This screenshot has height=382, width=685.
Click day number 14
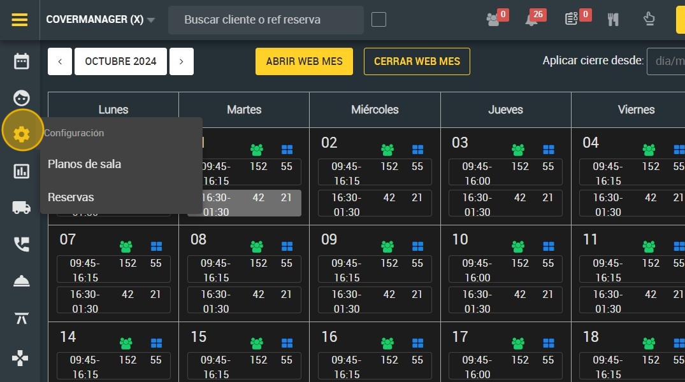[68, 337]
